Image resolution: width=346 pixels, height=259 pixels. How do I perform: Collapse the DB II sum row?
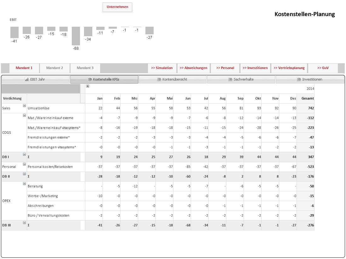tap(24, 174)
